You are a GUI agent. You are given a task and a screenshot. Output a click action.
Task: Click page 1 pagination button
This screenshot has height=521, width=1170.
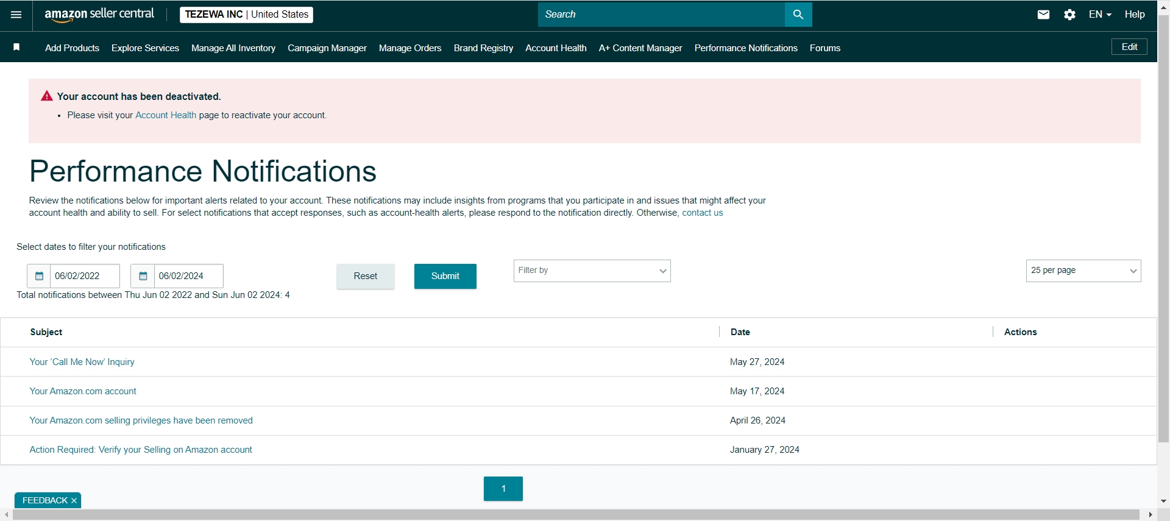503,489
